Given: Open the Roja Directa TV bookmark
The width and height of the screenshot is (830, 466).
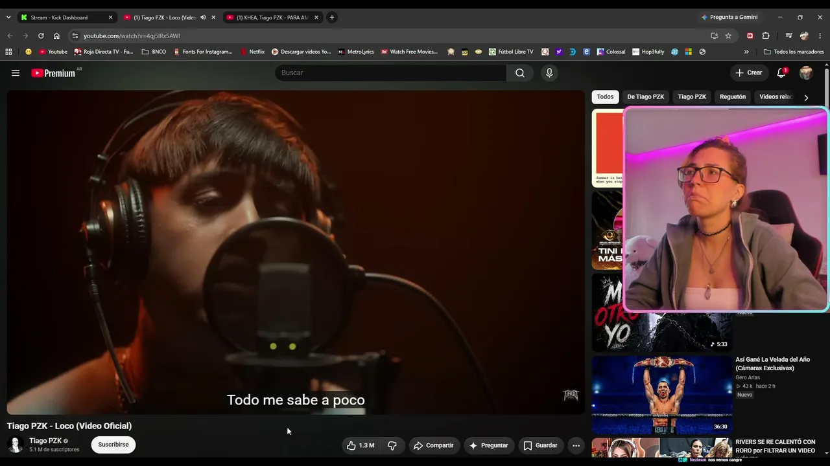Looking at the screenshot, I should (104, 52).
